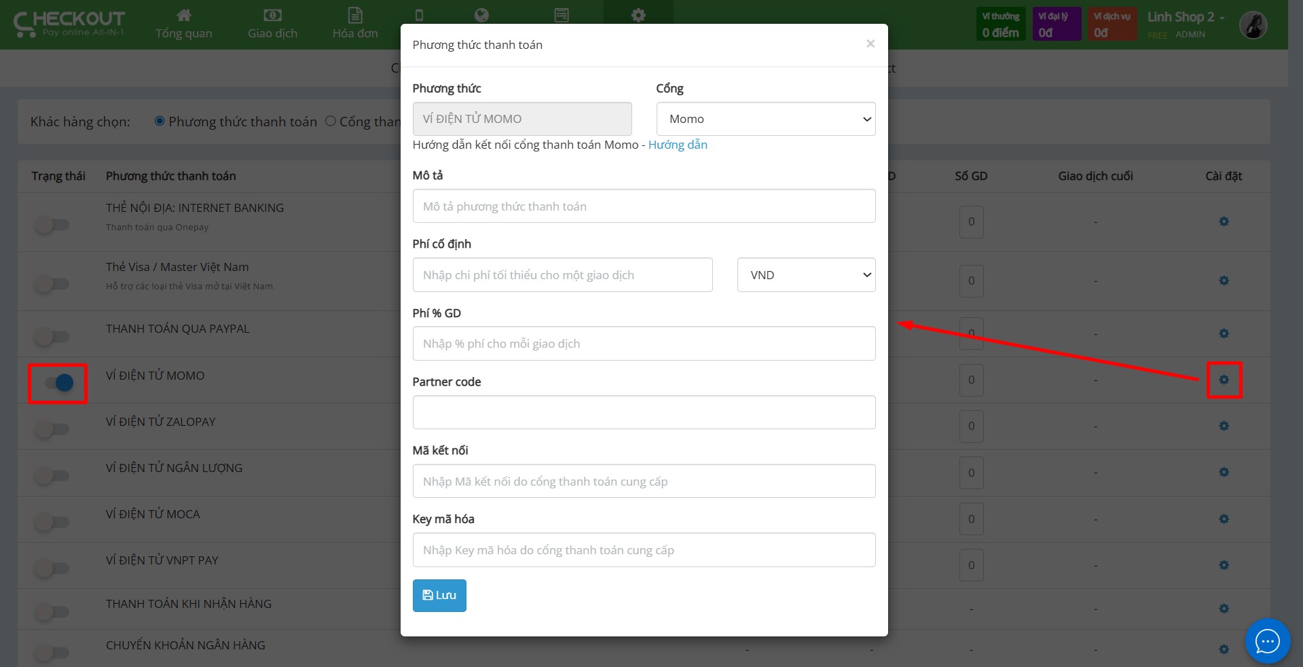Click the Số GD column header
This screenshot has width=1303, height=667.
tap(971, 176)
